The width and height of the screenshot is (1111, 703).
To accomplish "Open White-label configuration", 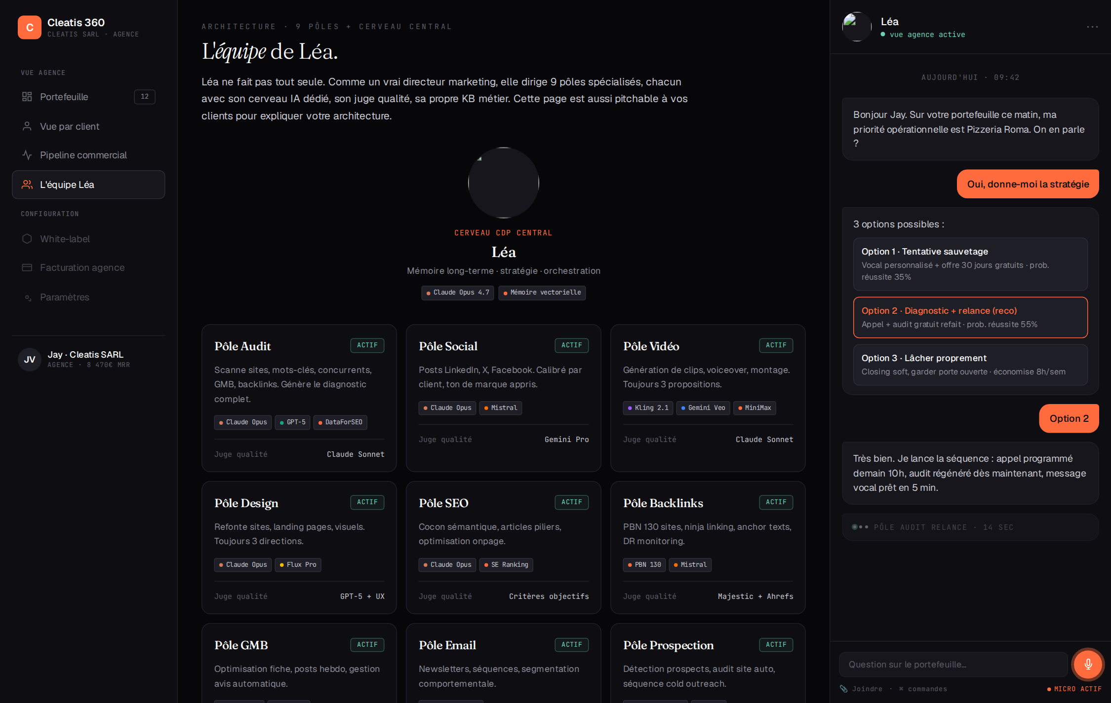I will [x=88, y=239].
